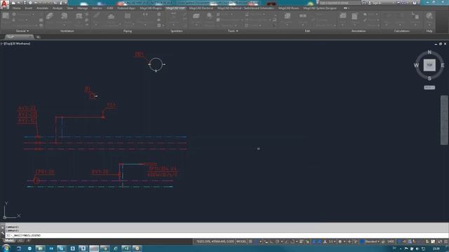This screenshot has width=449, height=252.
Task: Toggle the MODEL space button in status bar
Action: (241, 241)
